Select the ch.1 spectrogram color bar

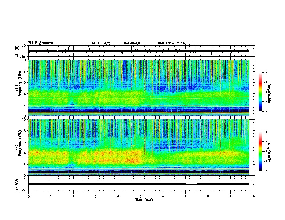(260, 92)
